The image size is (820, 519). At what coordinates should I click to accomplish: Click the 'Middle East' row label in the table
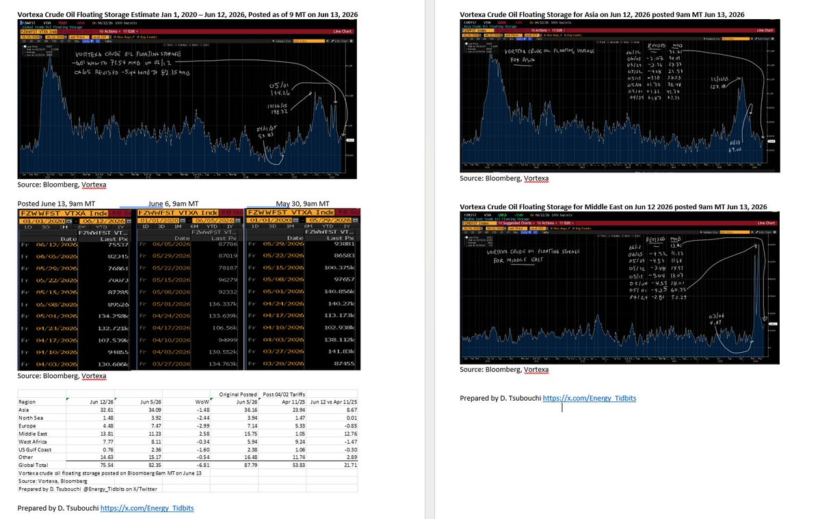point(33,434)
